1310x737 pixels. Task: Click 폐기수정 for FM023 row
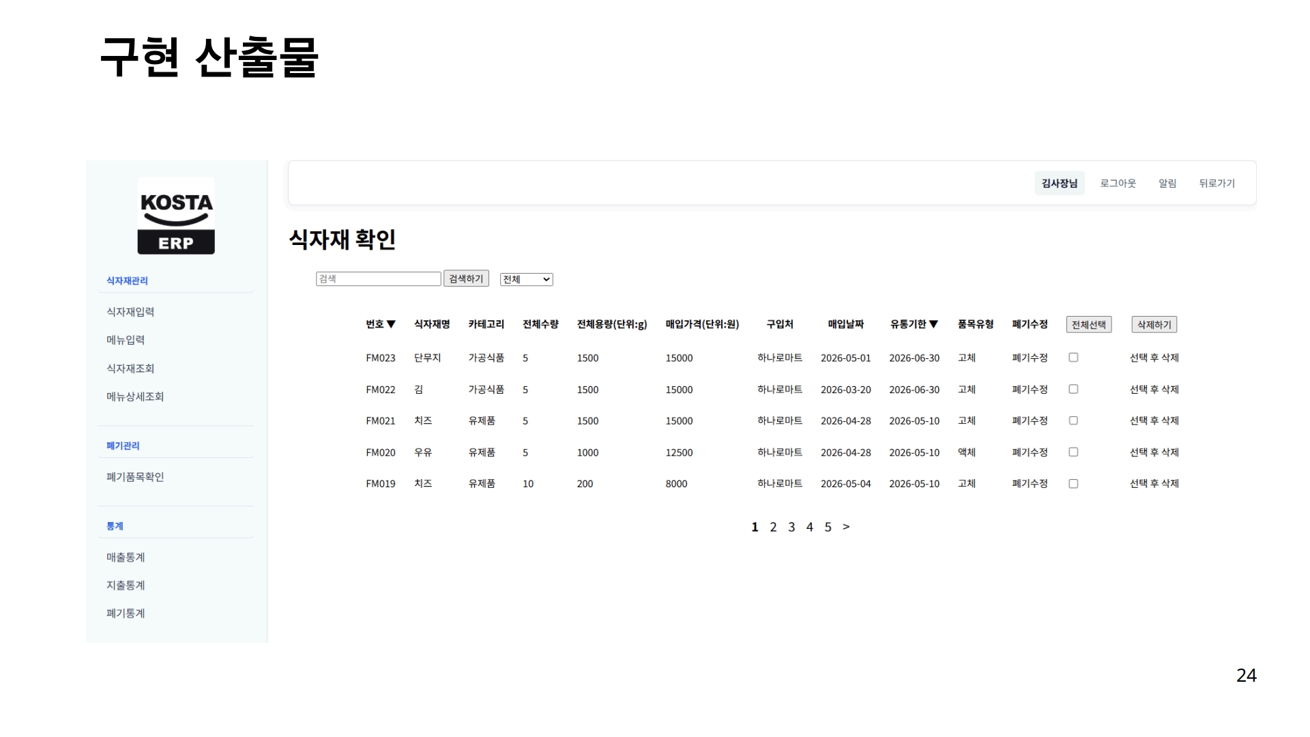point(1030,358)
